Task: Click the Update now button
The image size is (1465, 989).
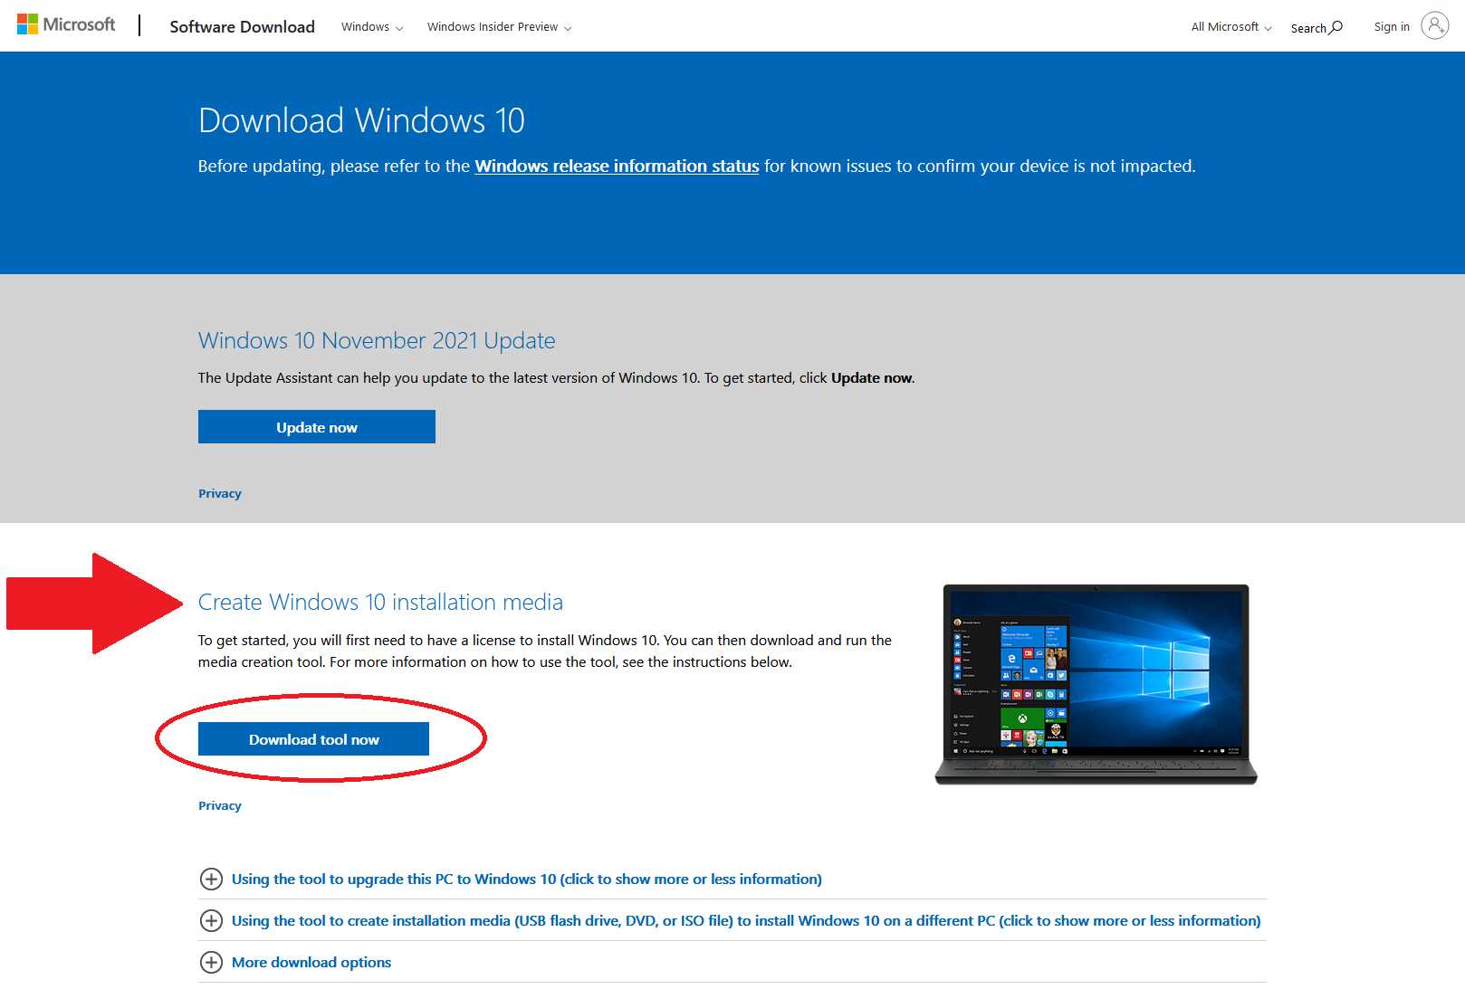Action: coord(316,426)
